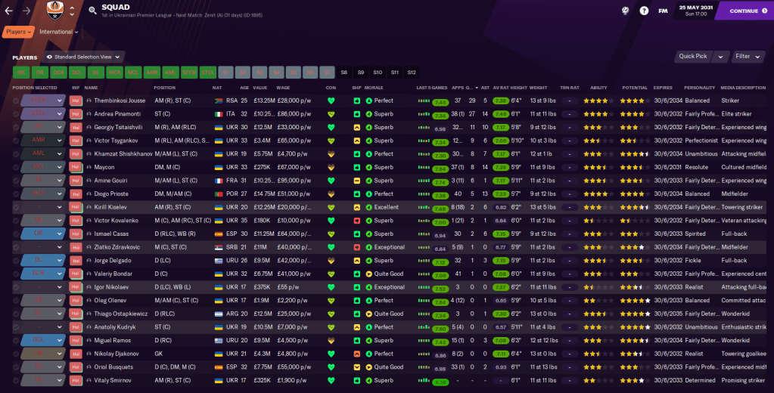Image resolution: width=774 pixels, height=393 pixels.
Task: Toggle selection checkmark for Ismael Casas row
Action: (x=7, y=234)
